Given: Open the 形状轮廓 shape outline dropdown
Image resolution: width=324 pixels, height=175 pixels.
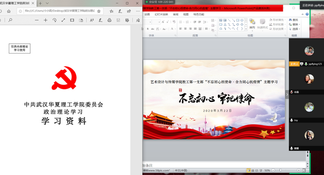Looking at the screenshot, I should [277, 24].
